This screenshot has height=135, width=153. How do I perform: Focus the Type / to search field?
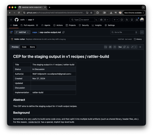point(82,20)
